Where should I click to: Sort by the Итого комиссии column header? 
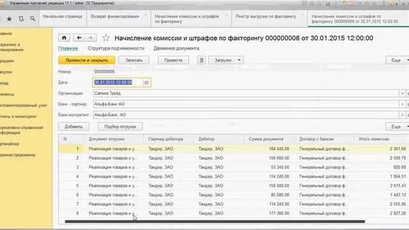(x=382, y=139)
